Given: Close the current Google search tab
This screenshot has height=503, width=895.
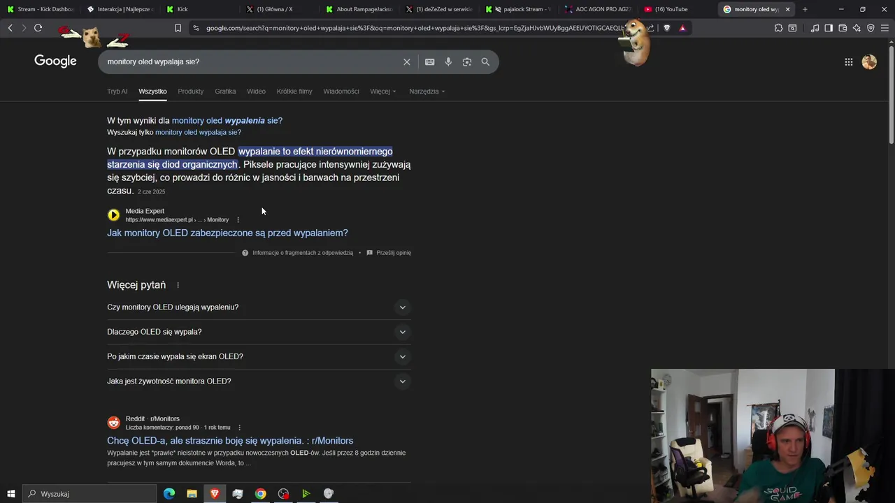Looking at the screenshot, I should point(787,9).
